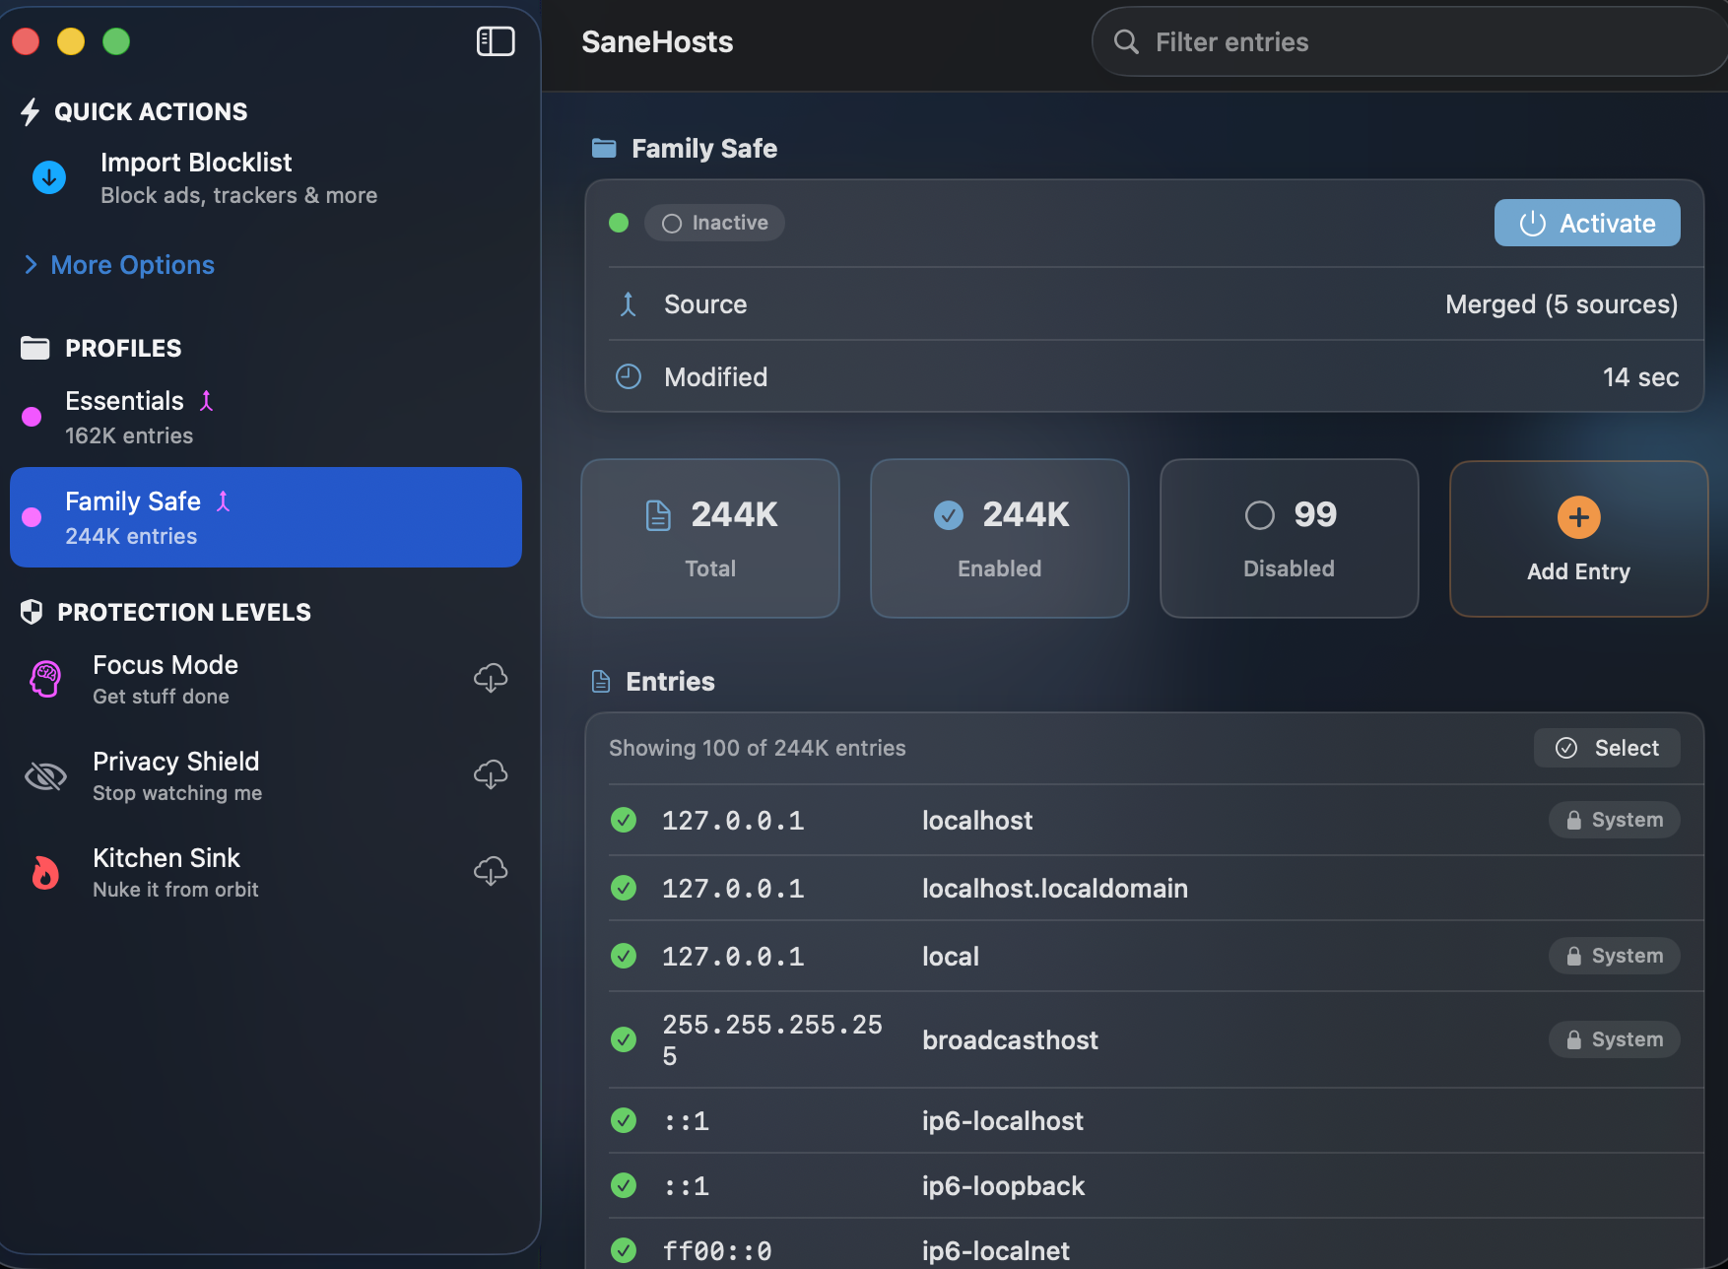
Task: Click the green maximize window button
Action: (x=116, y=41)
